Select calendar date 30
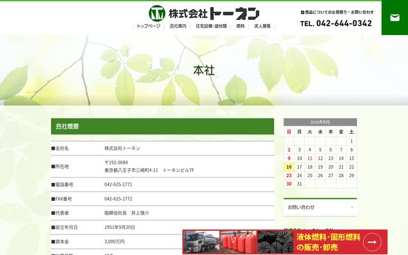 289,184
